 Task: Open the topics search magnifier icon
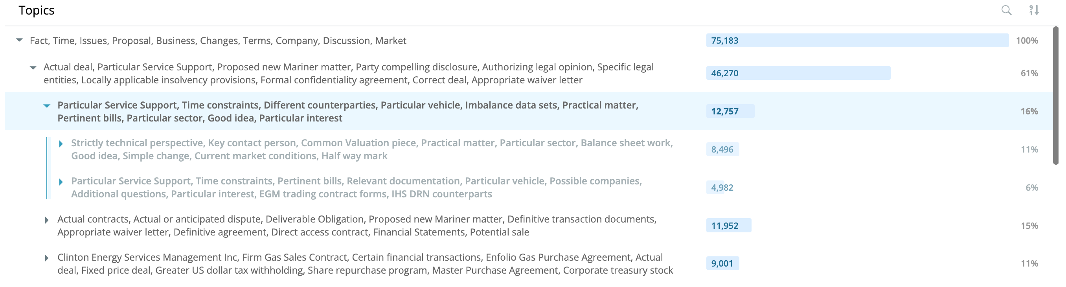(1006, 10)
